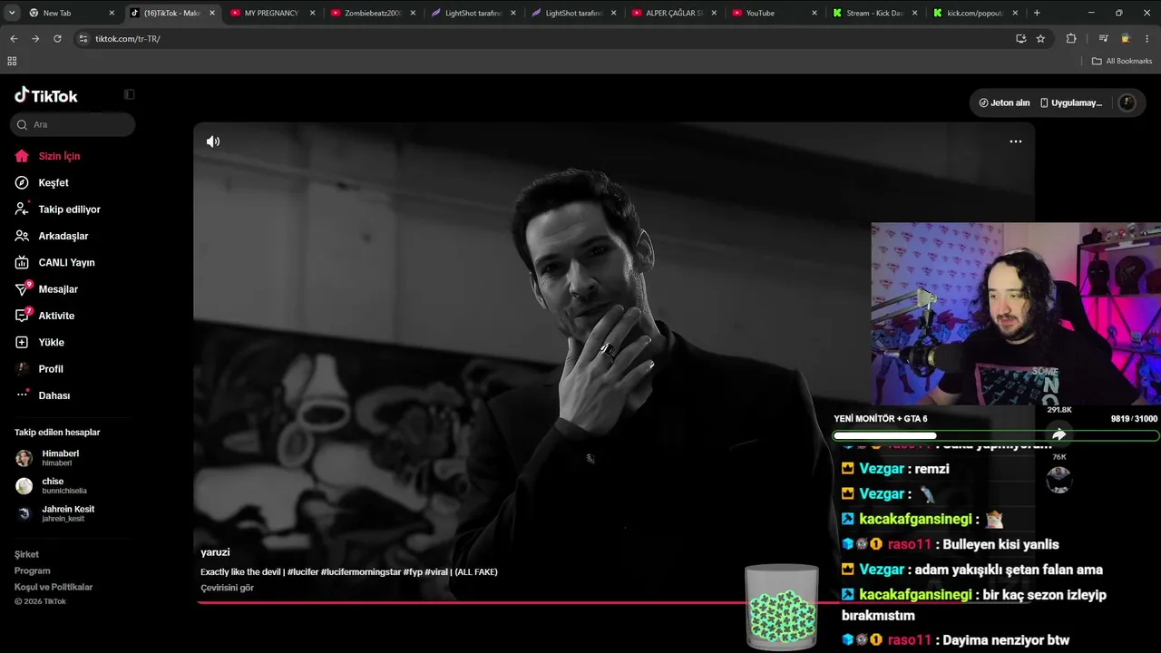Image resolution: width=1161 pixels, height=653 pixels.
Task: Click the TikTok logo in the sidebar
Action: (46, 95)
